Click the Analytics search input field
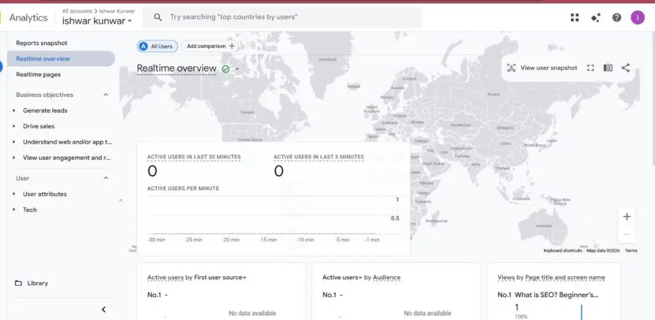 point(282,17)
